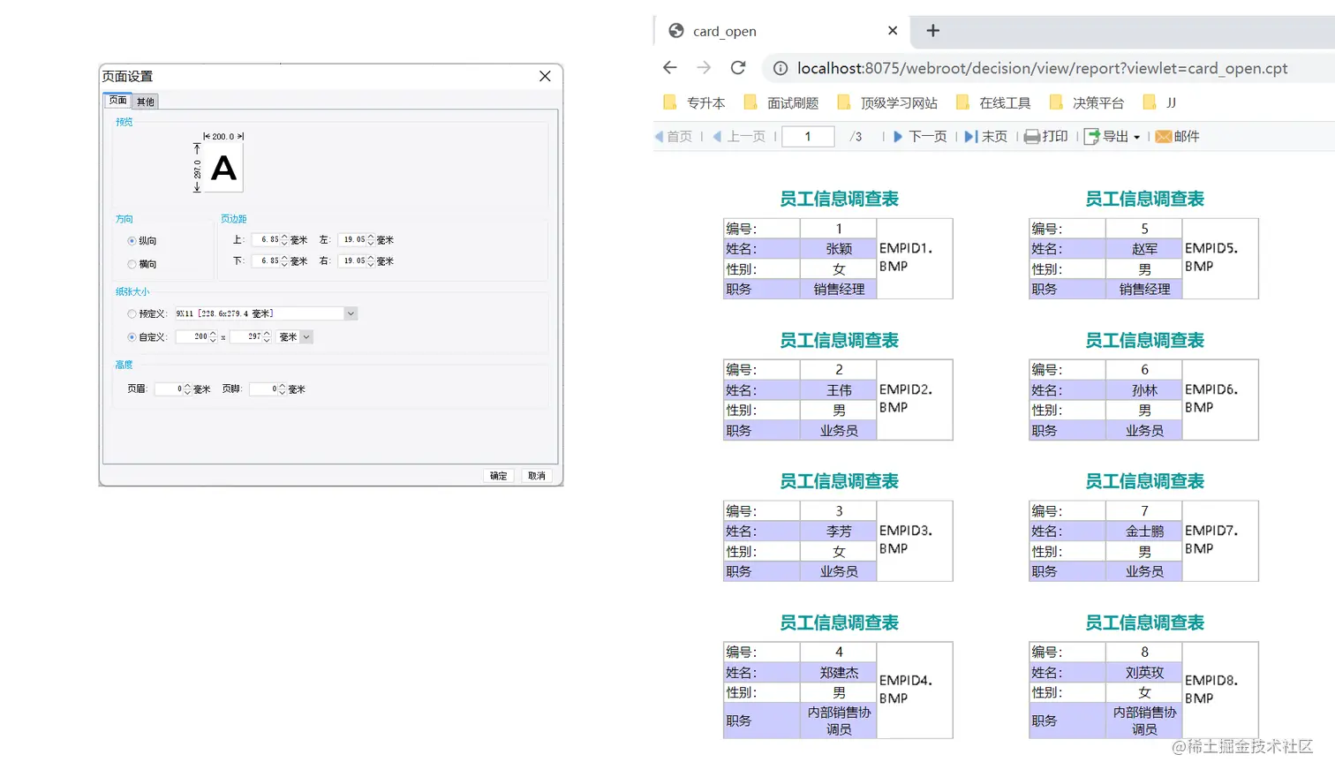Switch to the card_open tab
The width and height of the screenshot is (1335, 777).
781,31
